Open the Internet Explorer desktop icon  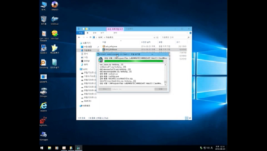[x=44, y=107]
